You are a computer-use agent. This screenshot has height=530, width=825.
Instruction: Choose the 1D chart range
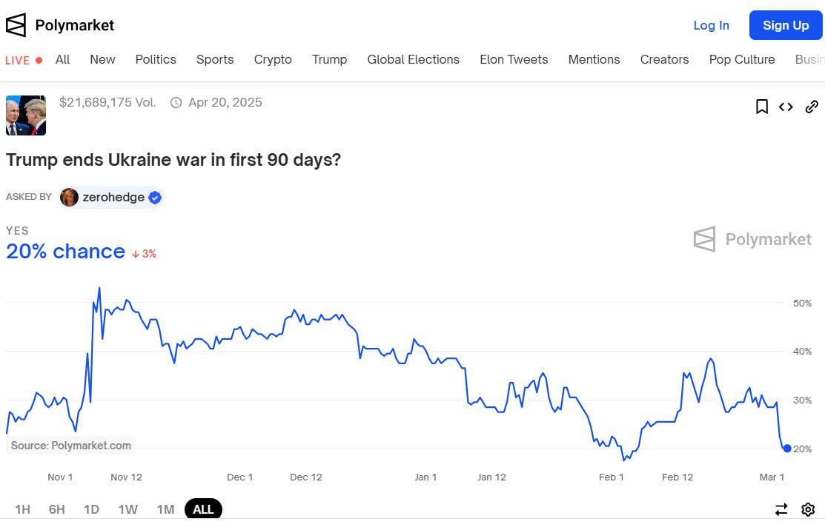(91, 509)
